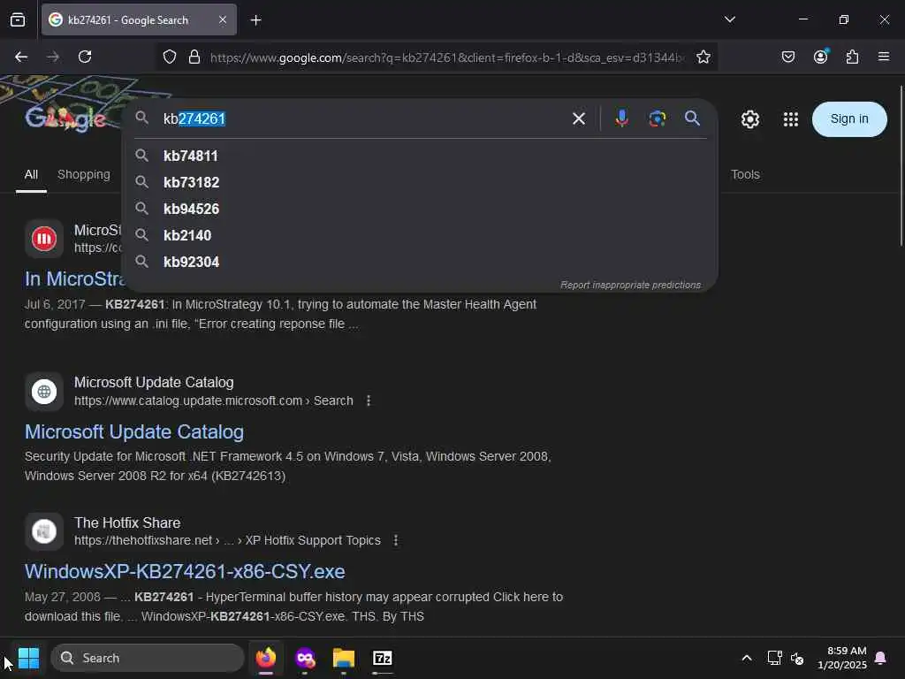Viewport: 905px width, 679px height.
Task: Select the All results tab
Action: 31,174
